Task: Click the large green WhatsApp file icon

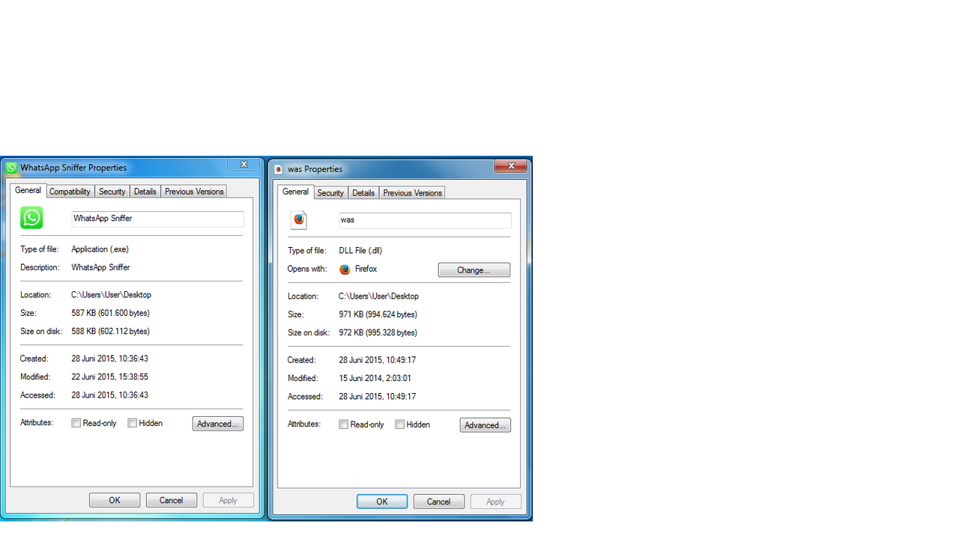Action: 31,218
